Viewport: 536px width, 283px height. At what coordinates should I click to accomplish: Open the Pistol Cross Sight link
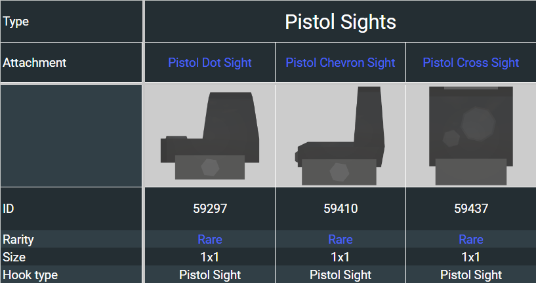471,63
